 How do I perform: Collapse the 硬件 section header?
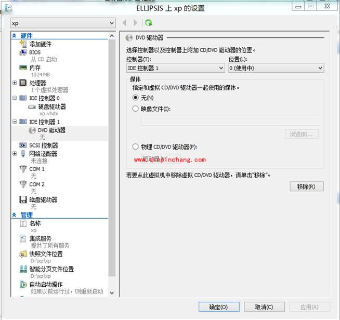(15, 35)
